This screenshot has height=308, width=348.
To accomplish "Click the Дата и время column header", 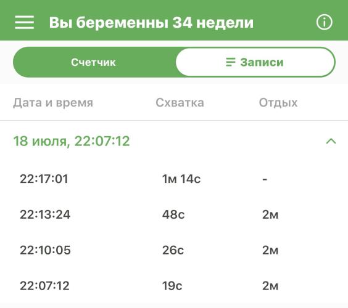I will click(53, 103).
